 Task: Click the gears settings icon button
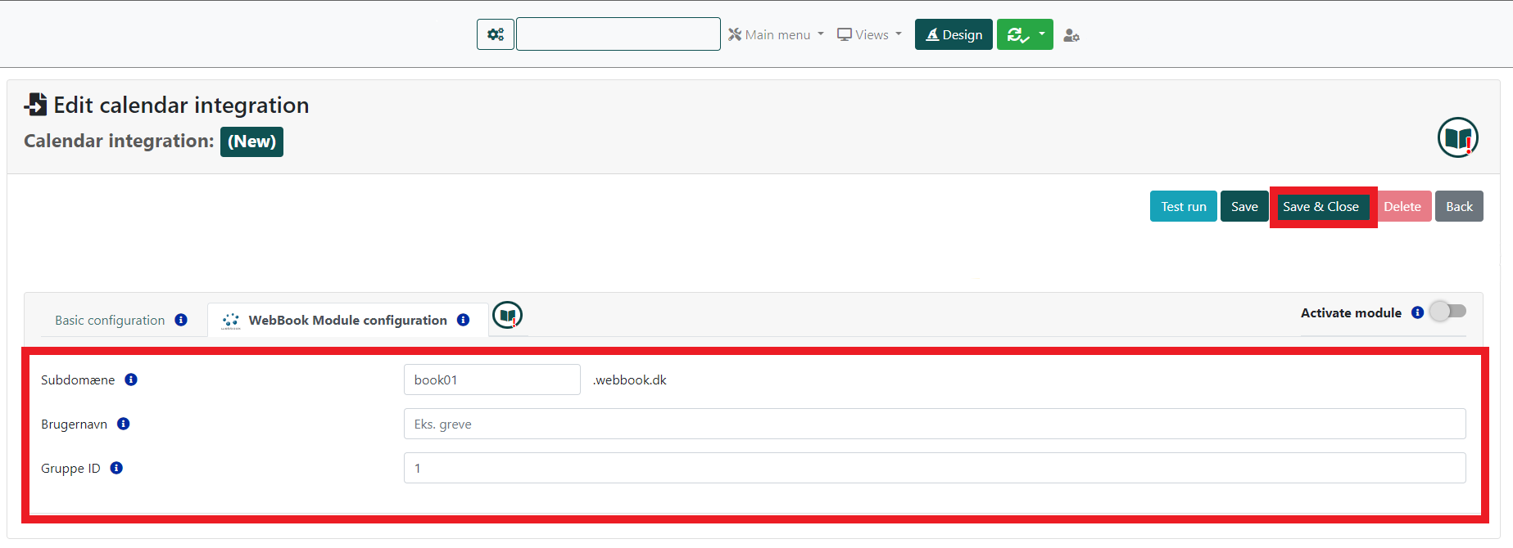[x=496, y=34]
